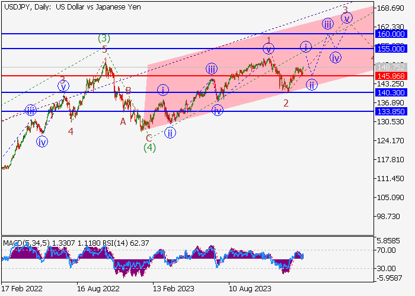415x296 pixels.
Task: Click the 111.450 price axis value
Action: click(x=391, y=179)
